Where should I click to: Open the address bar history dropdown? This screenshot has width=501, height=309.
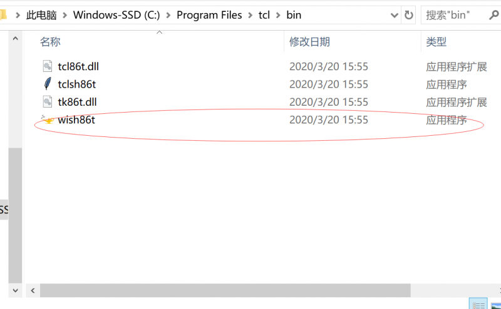[394, 15]
